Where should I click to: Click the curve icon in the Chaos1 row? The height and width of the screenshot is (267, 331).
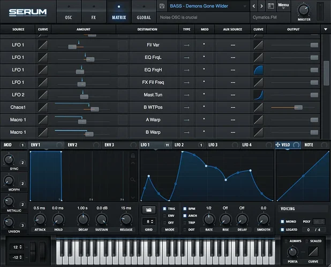(x=43, y=107)
